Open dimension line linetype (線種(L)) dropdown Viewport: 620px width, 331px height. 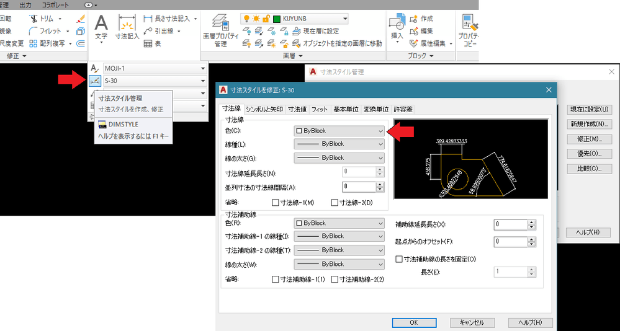339,144
